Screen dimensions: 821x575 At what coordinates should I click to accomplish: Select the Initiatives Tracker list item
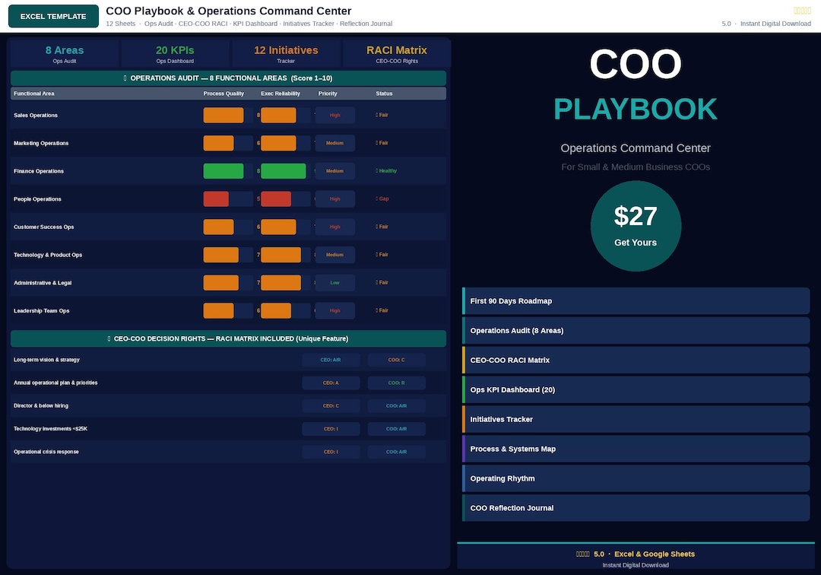(636, 420)
